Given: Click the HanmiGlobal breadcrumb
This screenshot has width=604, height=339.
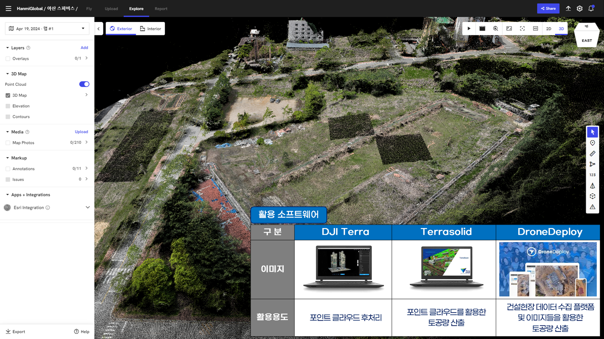Looking at the screenshot, I should 30,8.
